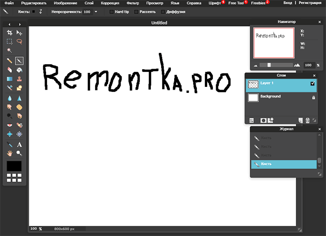Image resolution: width=326 pixels, height=236 pixels.
Task: Select the Drawing shapes tool
Action: coord(20,88)
